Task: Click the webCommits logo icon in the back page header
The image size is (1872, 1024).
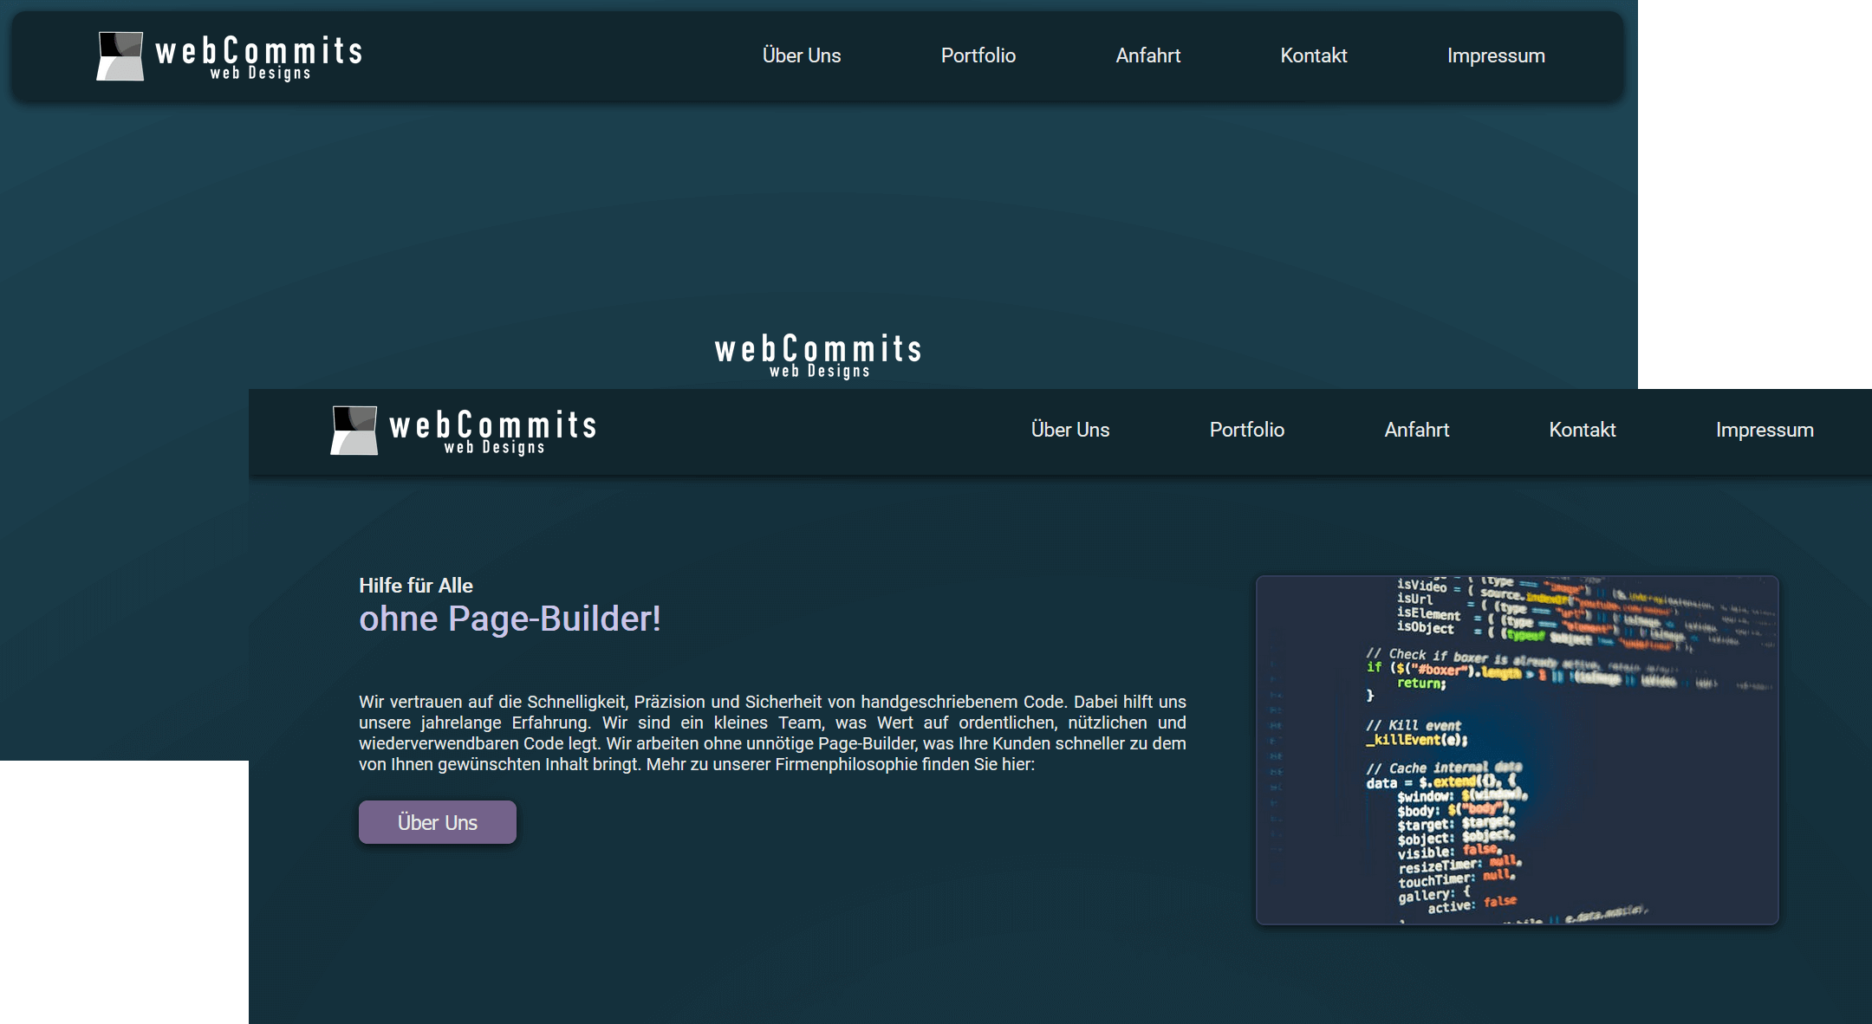Action: pos(120,56)
